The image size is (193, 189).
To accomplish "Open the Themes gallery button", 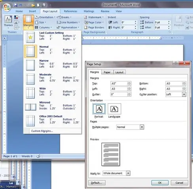I will (x=8, y=22).
